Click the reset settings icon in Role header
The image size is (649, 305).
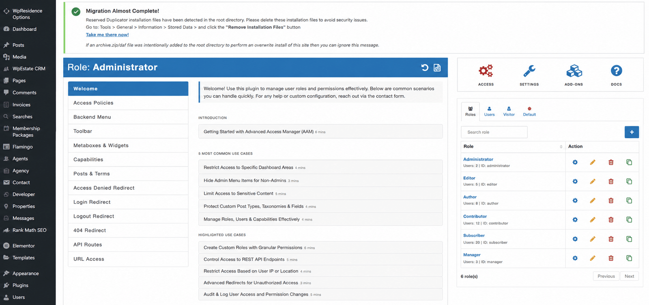425,68
